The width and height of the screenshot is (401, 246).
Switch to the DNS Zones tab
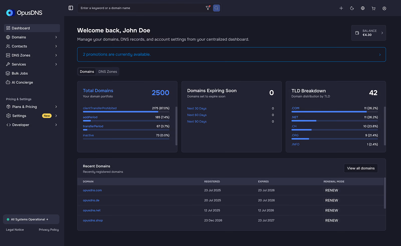point(108,72)
